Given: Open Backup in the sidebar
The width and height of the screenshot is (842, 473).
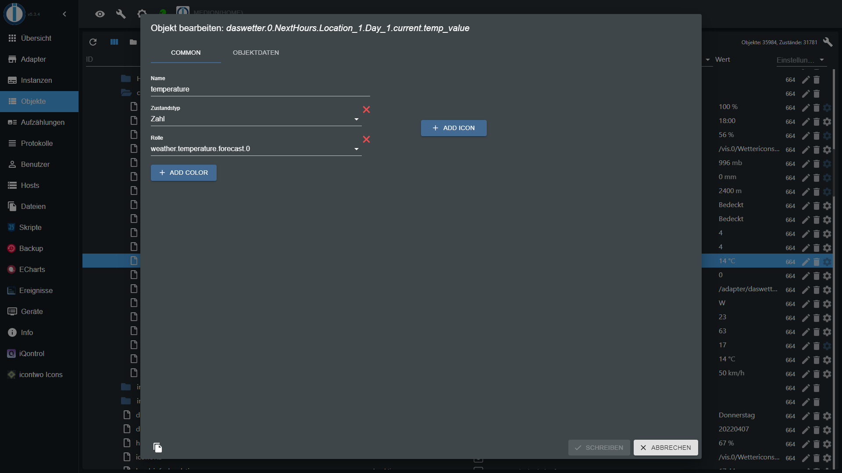Looking at the screenshot, I should tap(39, 248).
